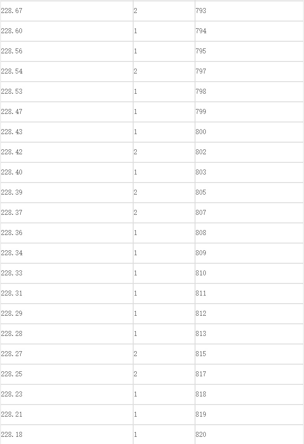Screen dimensions: 304x444
Task: Click the score cell 228.67
Action: point(67,11)
